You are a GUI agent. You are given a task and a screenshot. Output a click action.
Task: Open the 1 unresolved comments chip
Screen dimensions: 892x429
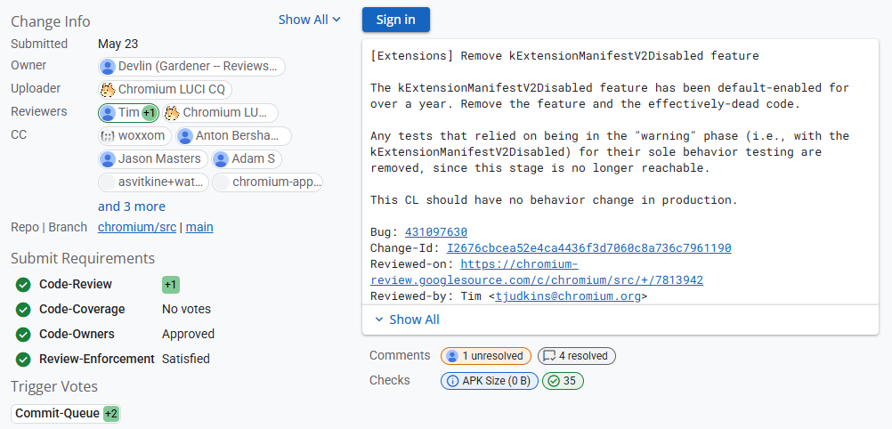coord(486,356)
